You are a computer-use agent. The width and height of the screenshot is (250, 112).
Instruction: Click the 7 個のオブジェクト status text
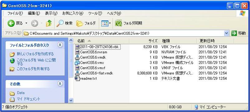15,107
